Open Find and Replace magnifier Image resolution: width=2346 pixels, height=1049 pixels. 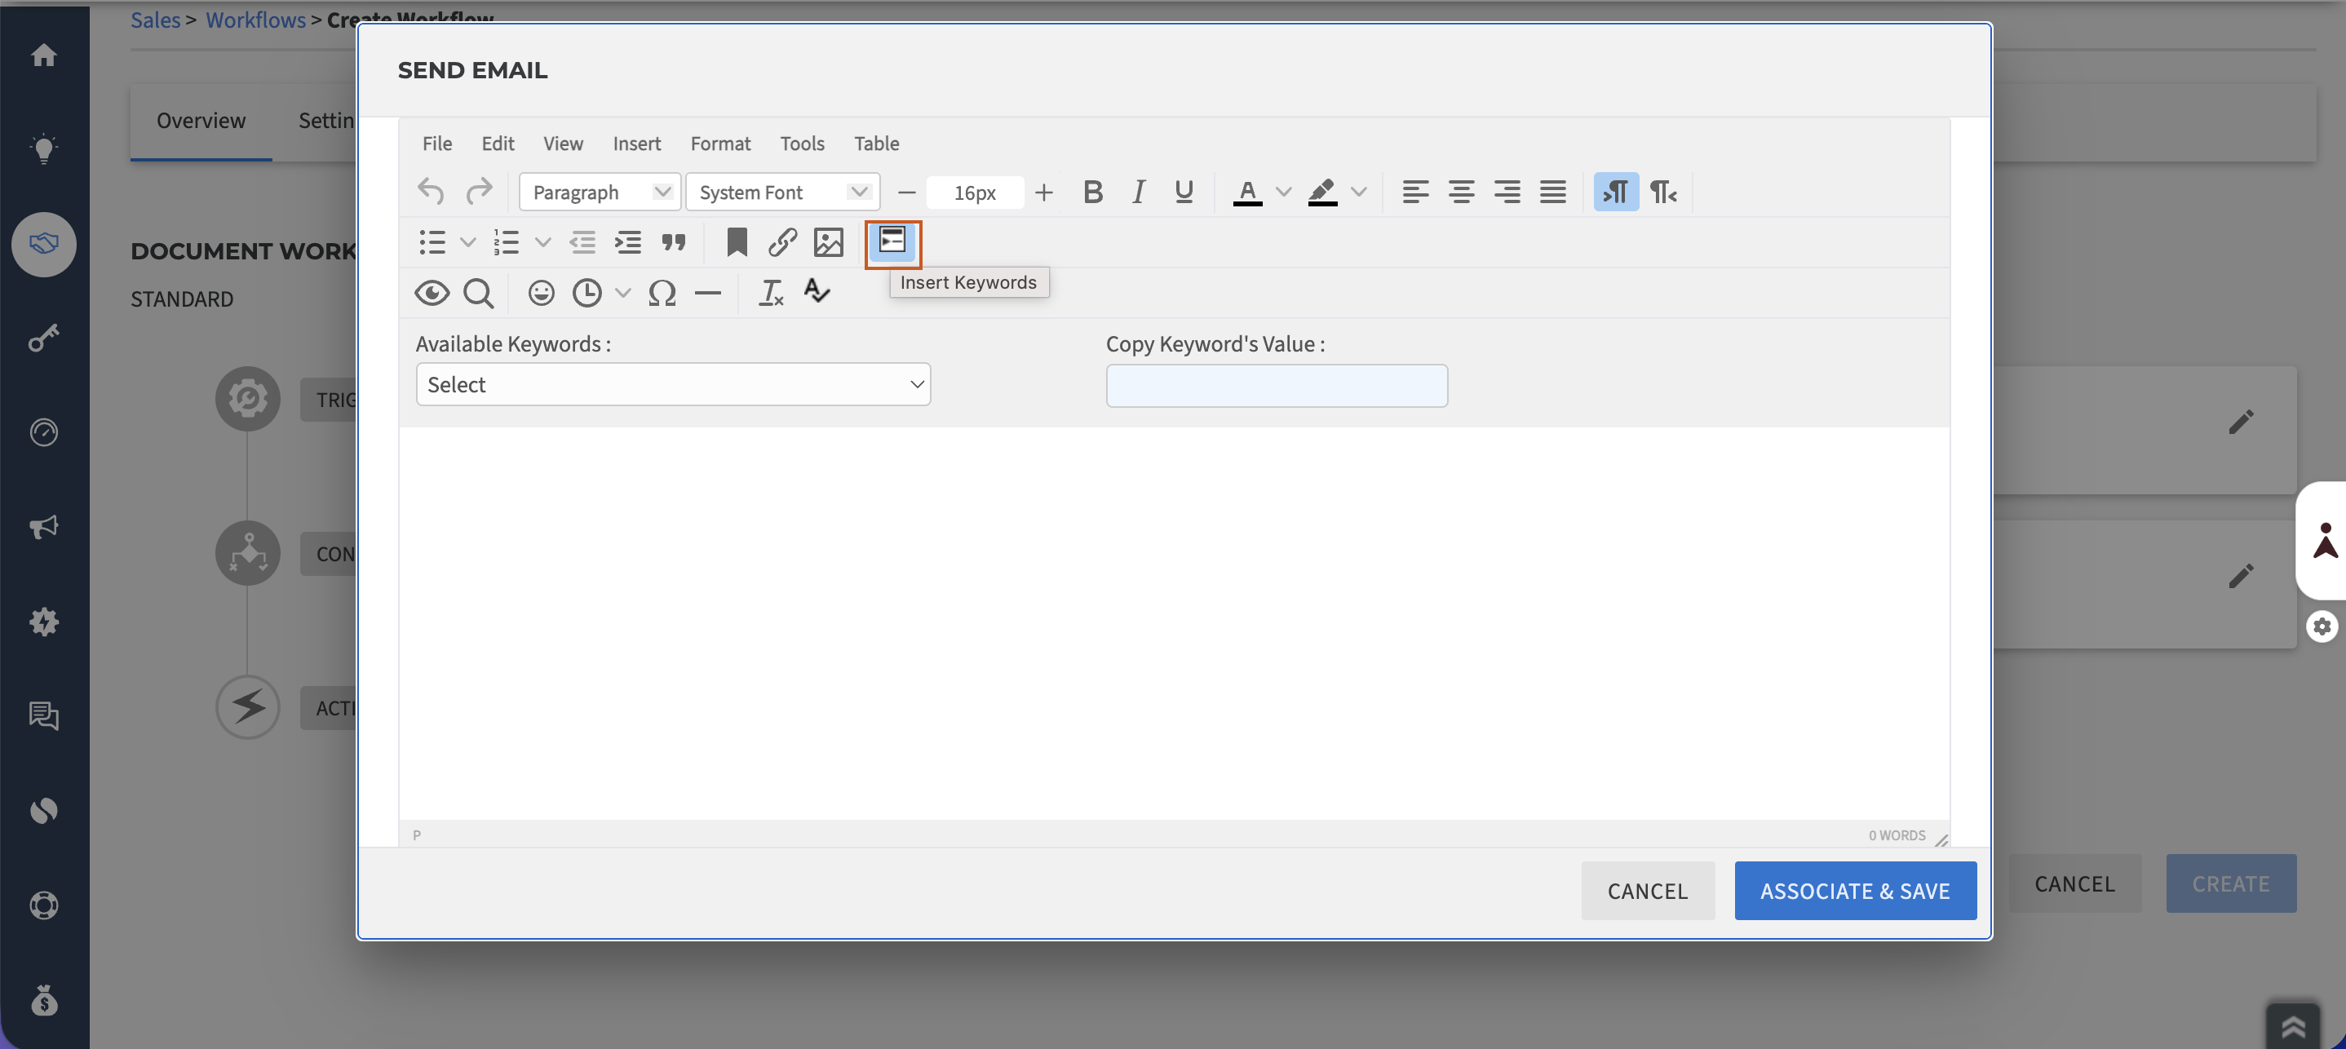coord(478,292)
